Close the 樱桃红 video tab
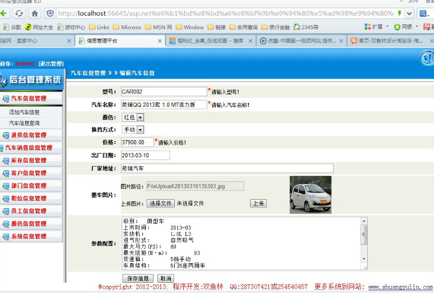 [250, 41]
